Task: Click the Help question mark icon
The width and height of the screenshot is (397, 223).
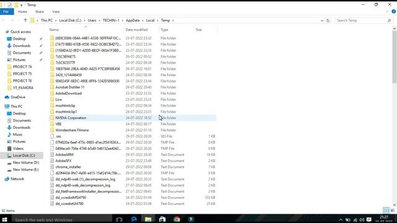Action: (x=394, y=12)
